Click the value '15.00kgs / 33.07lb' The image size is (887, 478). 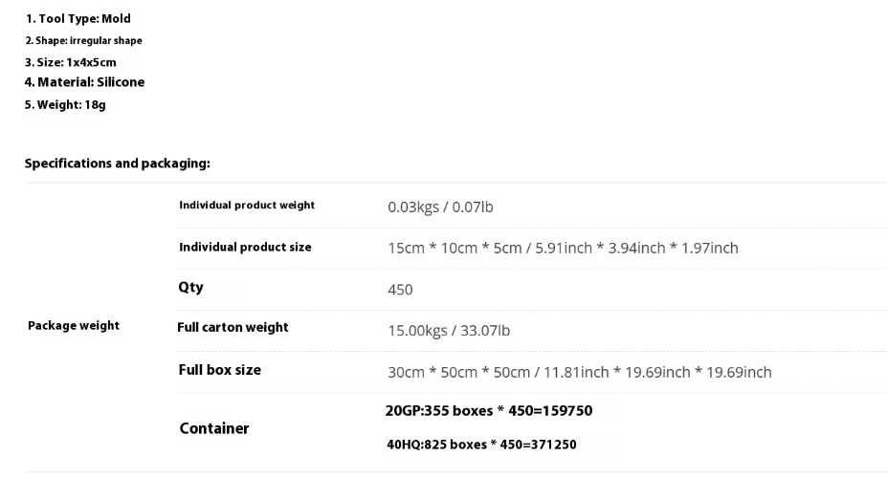pos(449,331)
